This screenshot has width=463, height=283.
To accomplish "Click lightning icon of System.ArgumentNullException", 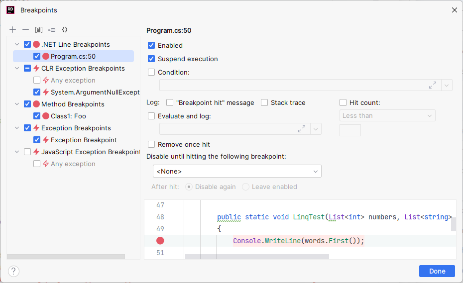I will point(46,92).
